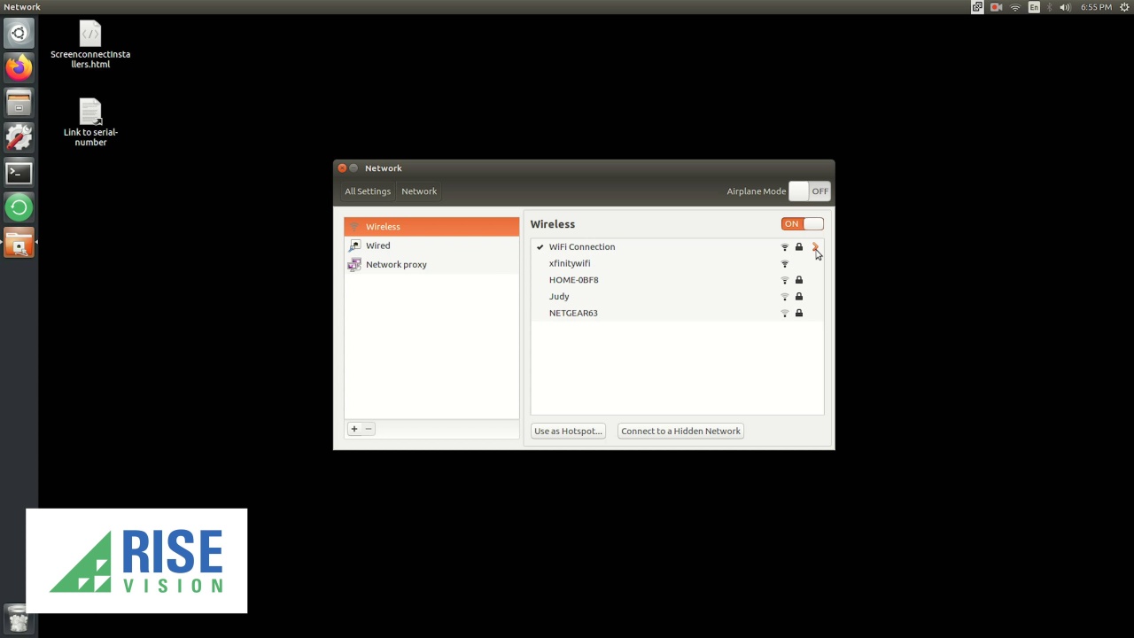Image resolution: width=1134 pixels, height=638 pixels.
Task: Toggle Airplane Mode switch
Action: (x=809, y=191)
